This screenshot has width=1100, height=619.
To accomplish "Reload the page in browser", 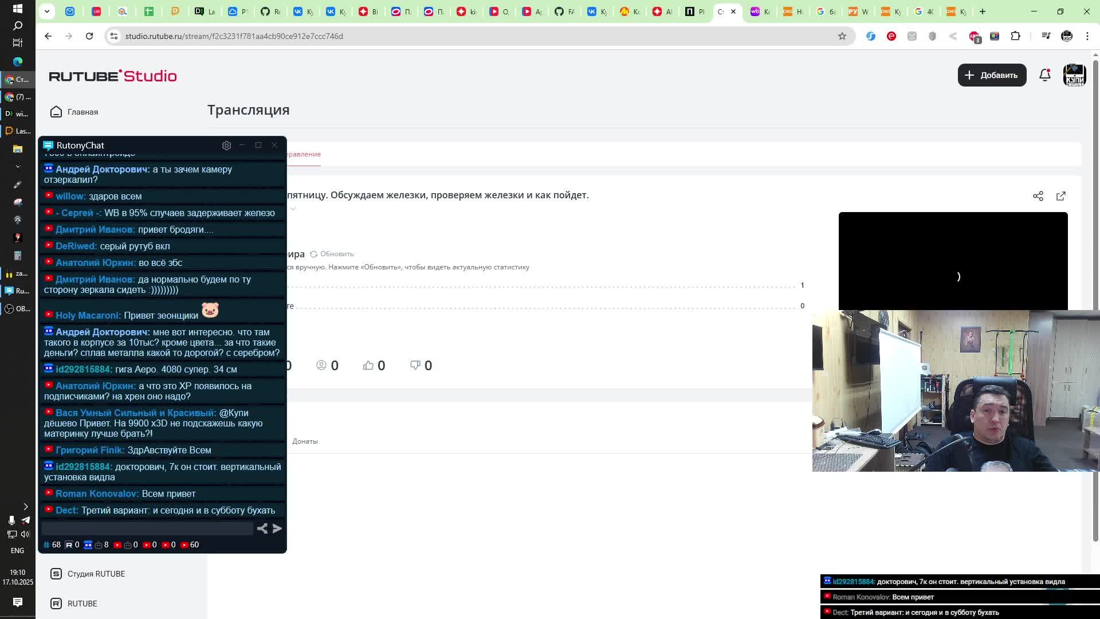I will pyautogui.click(x=89, y=36).
